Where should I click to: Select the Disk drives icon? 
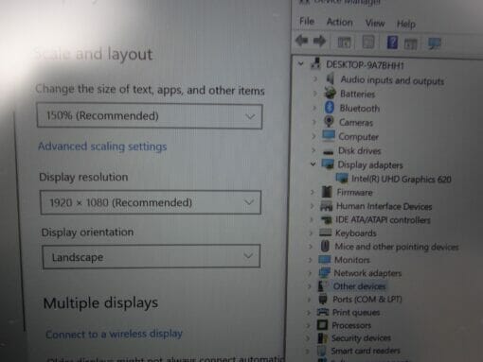click(x=329, y=152)
